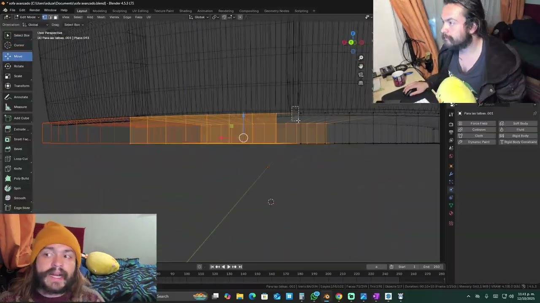Viewport: 540px width, 303px height.
Task: Switch to UV Editing workspace tab
Action: point(140,11)
